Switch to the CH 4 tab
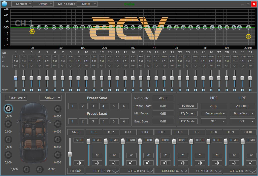The height and width of the screenshot is (176, 258). click(x=145, y=132)
